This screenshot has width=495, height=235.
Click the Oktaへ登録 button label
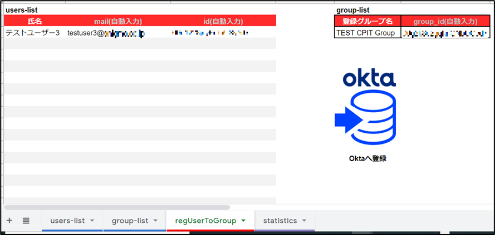368,158
